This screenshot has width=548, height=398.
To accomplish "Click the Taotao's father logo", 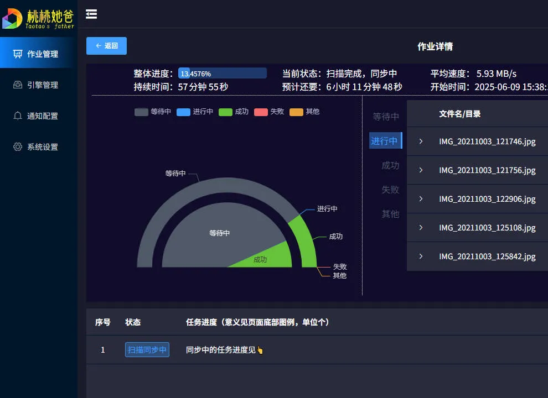I will (39, 18).
